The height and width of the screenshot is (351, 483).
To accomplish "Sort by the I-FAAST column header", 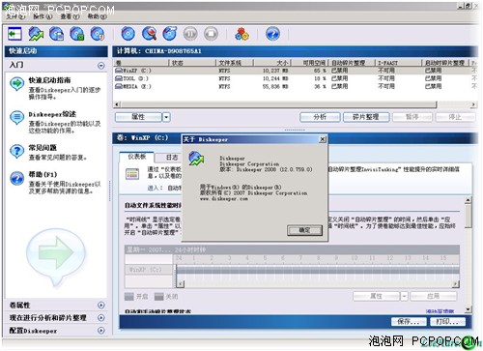I will [399, 63].
